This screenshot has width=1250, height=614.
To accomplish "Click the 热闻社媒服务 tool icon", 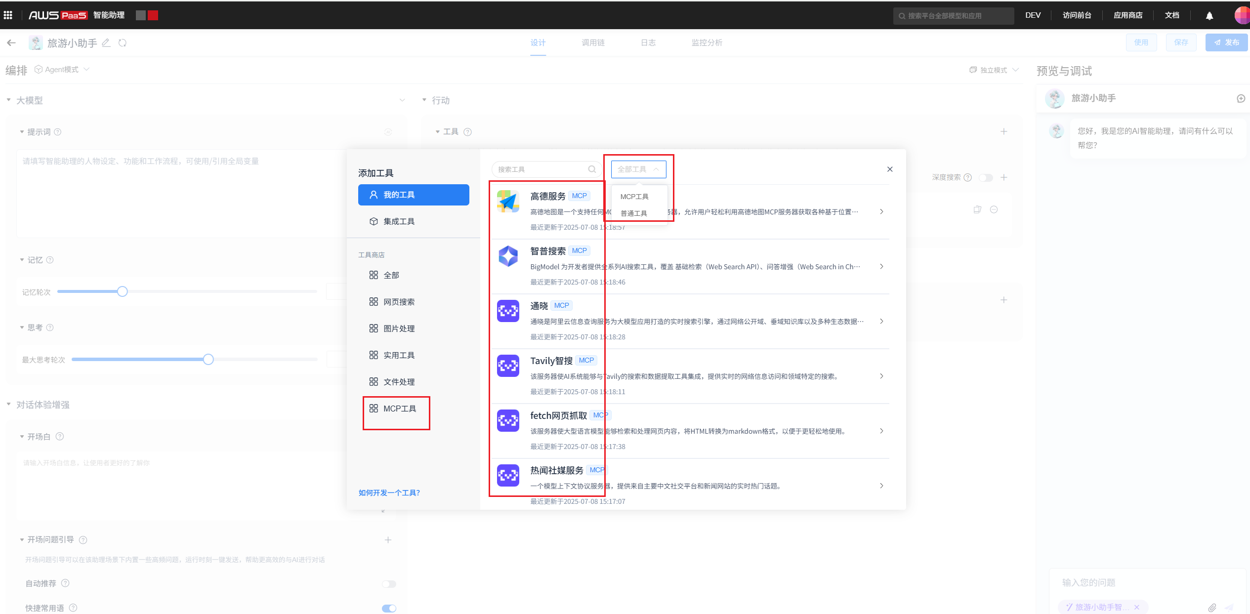I will 508,476.
